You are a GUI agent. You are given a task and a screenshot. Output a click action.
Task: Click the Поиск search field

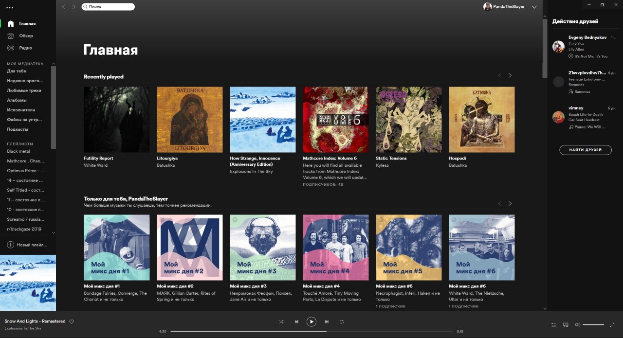(x=108, y=7)
